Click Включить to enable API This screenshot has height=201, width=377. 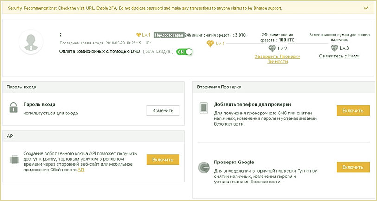coord(163,160)
